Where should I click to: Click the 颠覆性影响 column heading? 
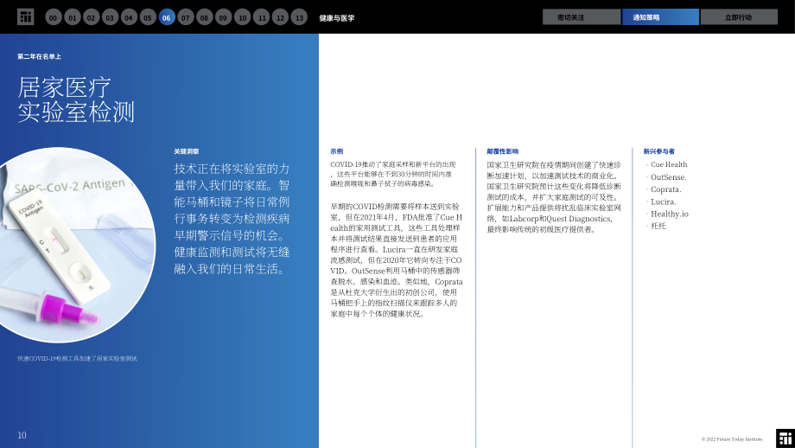pos(502,151)
